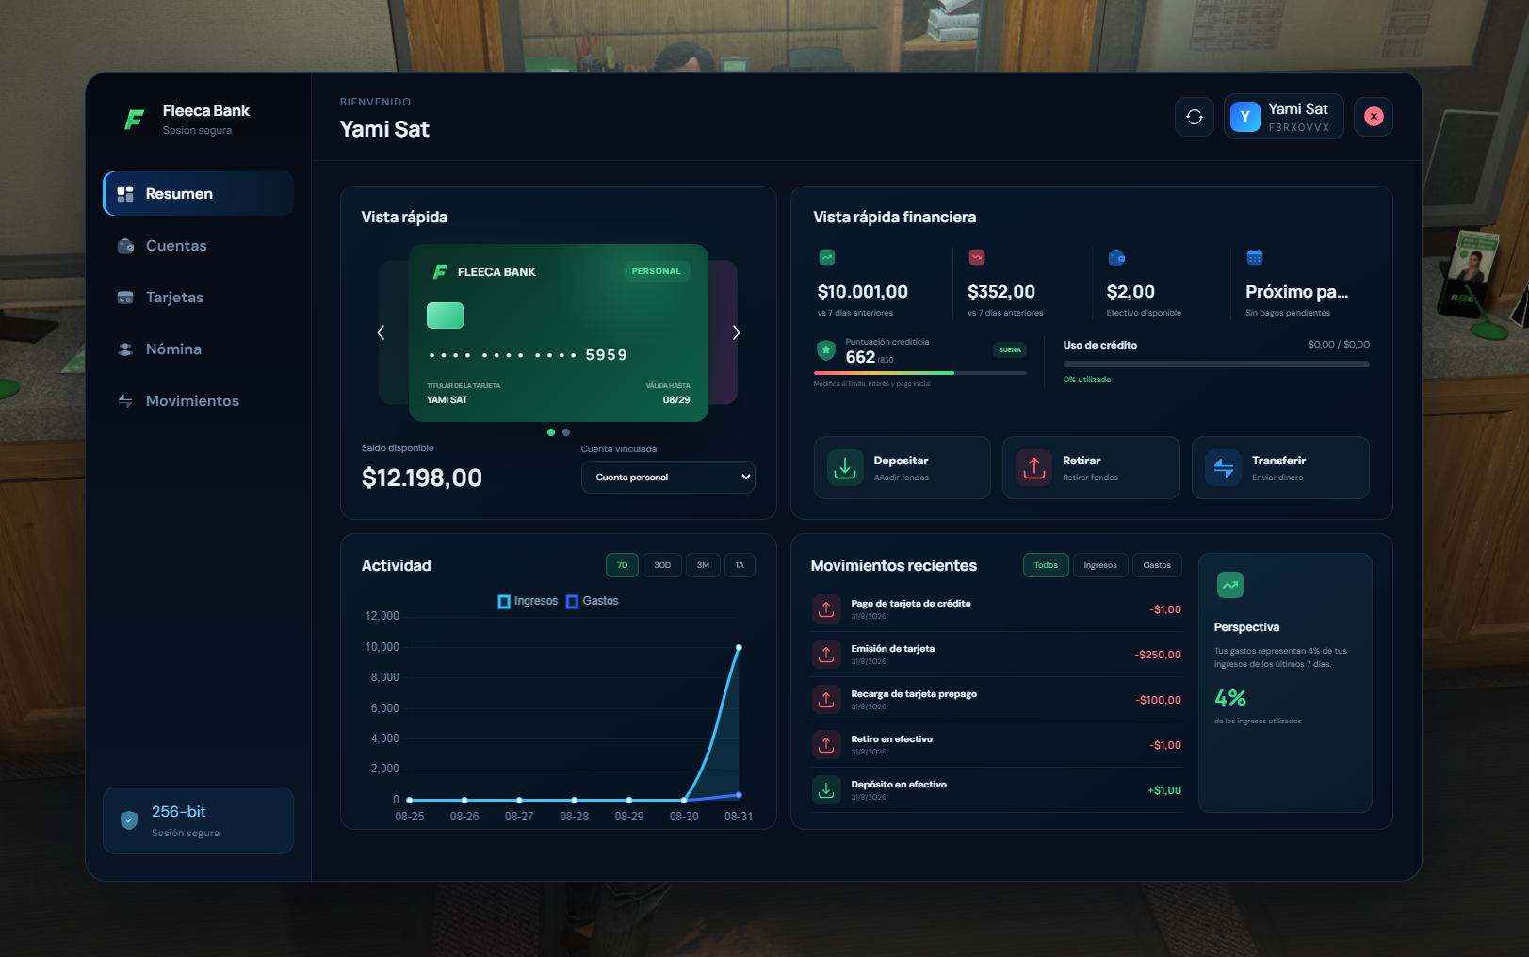This screenshot has width=1529, height=957.
Task: Click the blue wallet cash icon
Action: tap(1116, 257)
